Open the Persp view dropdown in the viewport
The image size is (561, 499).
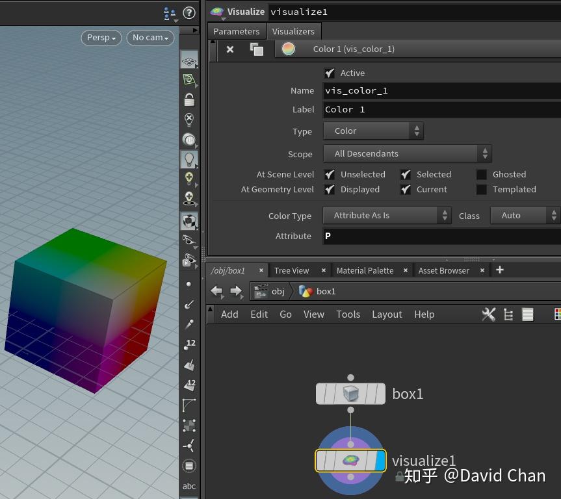(x=100, y=38)
